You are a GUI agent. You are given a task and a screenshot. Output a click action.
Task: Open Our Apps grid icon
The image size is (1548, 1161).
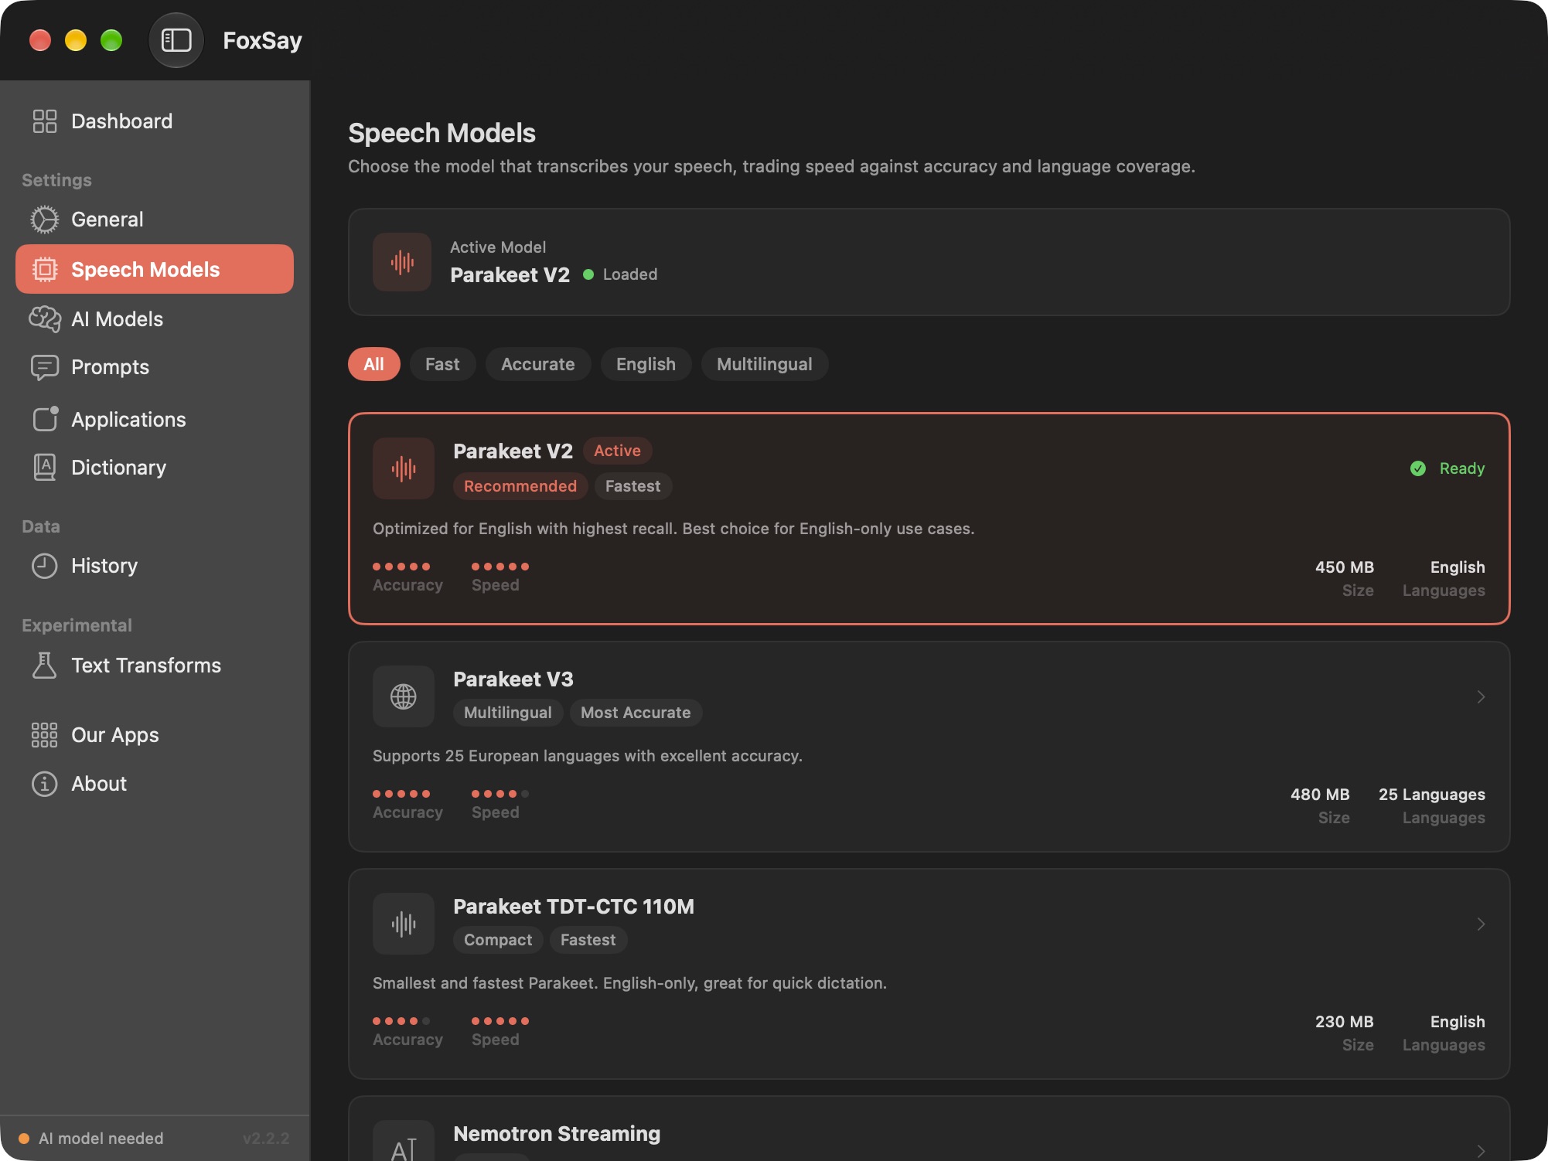click(44, 735)
